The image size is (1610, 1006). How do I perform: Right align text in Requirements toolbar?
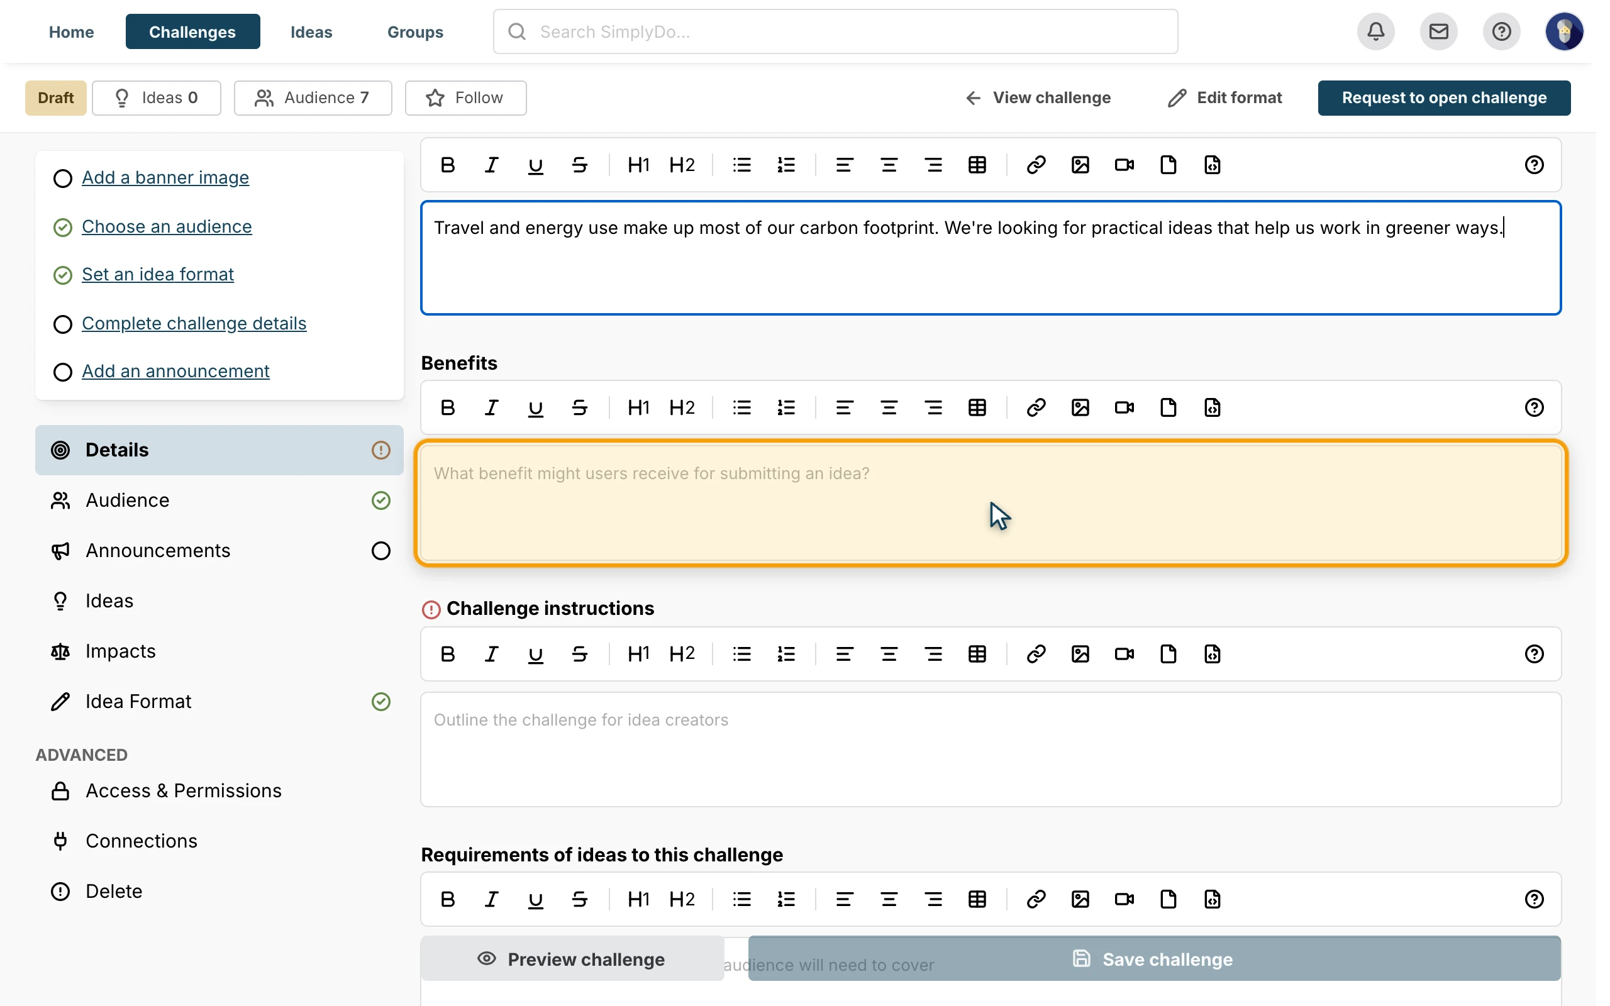tap(933, 900)
